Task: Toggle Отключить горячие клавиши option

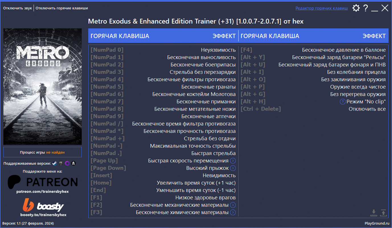Action: click(x=62, y=8)
